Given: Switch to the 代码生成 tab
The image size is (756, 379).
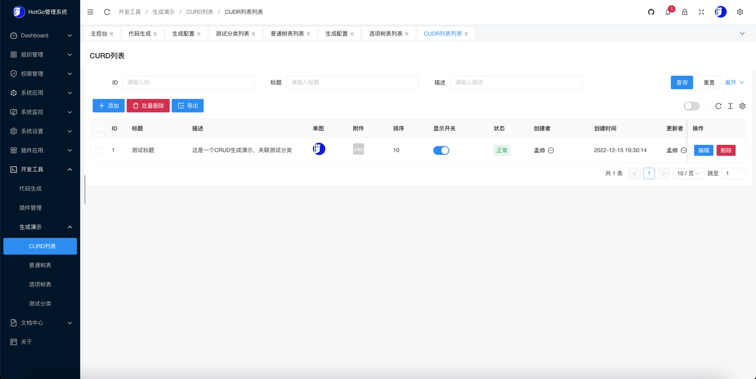Looking at the screenshot, I should (x=139, y=33).
